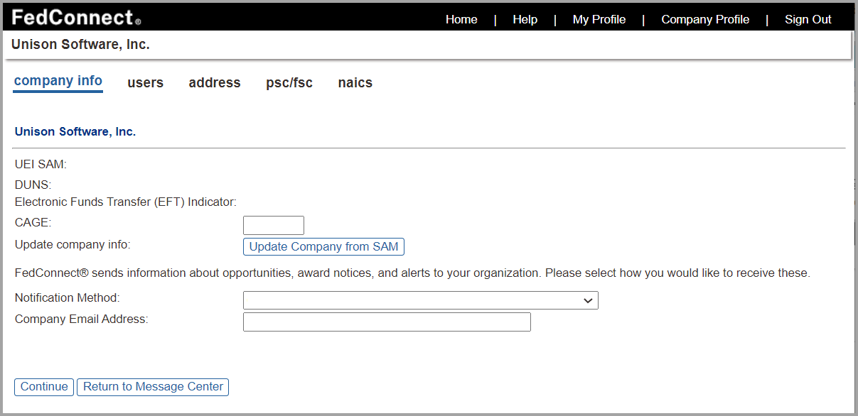Open the psc/fsc tab

(x=289, y=83)
